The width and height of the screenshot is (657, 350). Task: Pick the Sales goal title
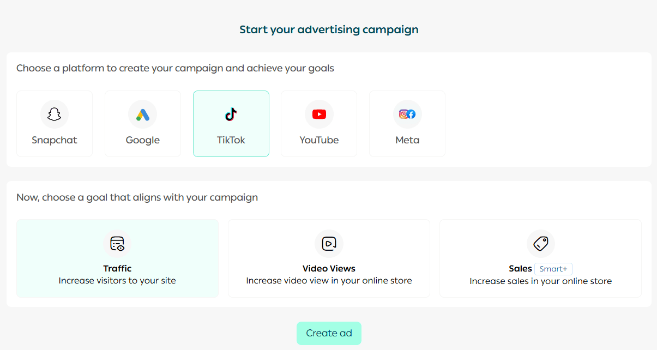pyautogui.click(x=520, y=268)
